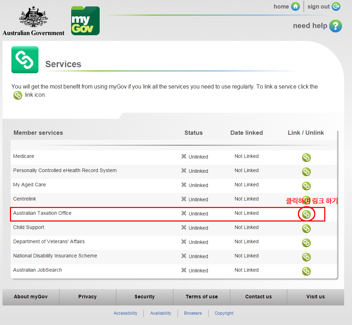This screenshot has width=352, height=325.
Task: Click the link icon for Australian JobSearch
Action: [306, 271]
